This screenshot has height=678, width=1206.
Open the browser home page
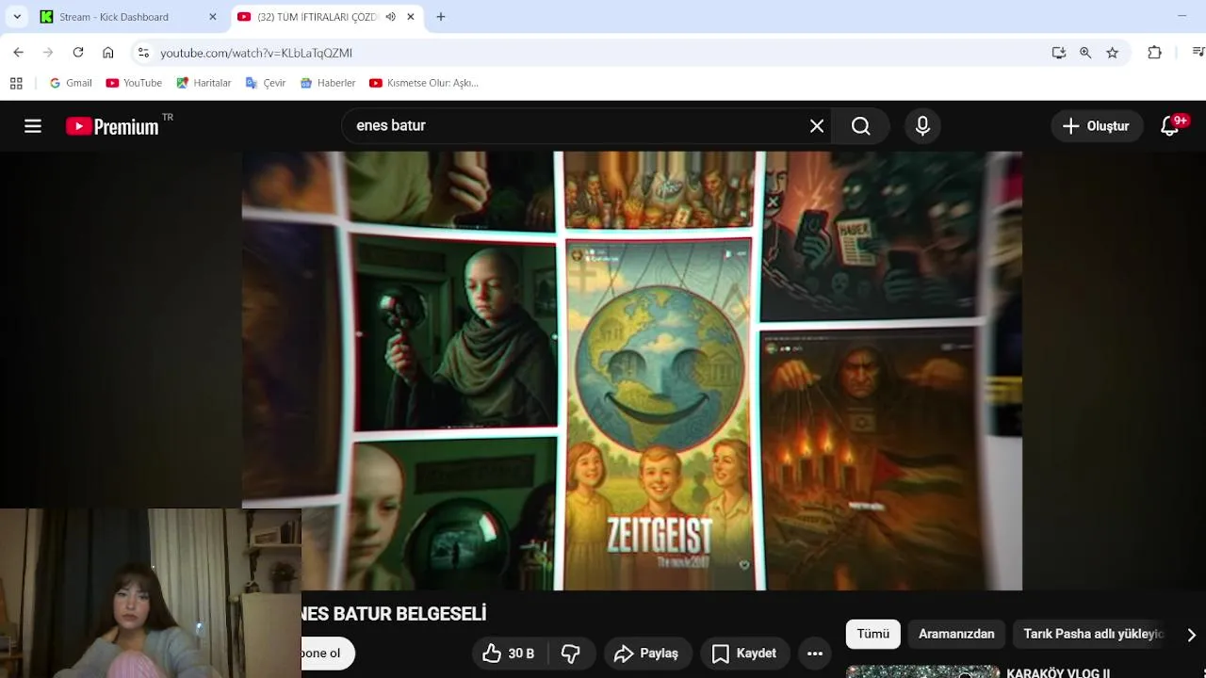coord(108,53)
